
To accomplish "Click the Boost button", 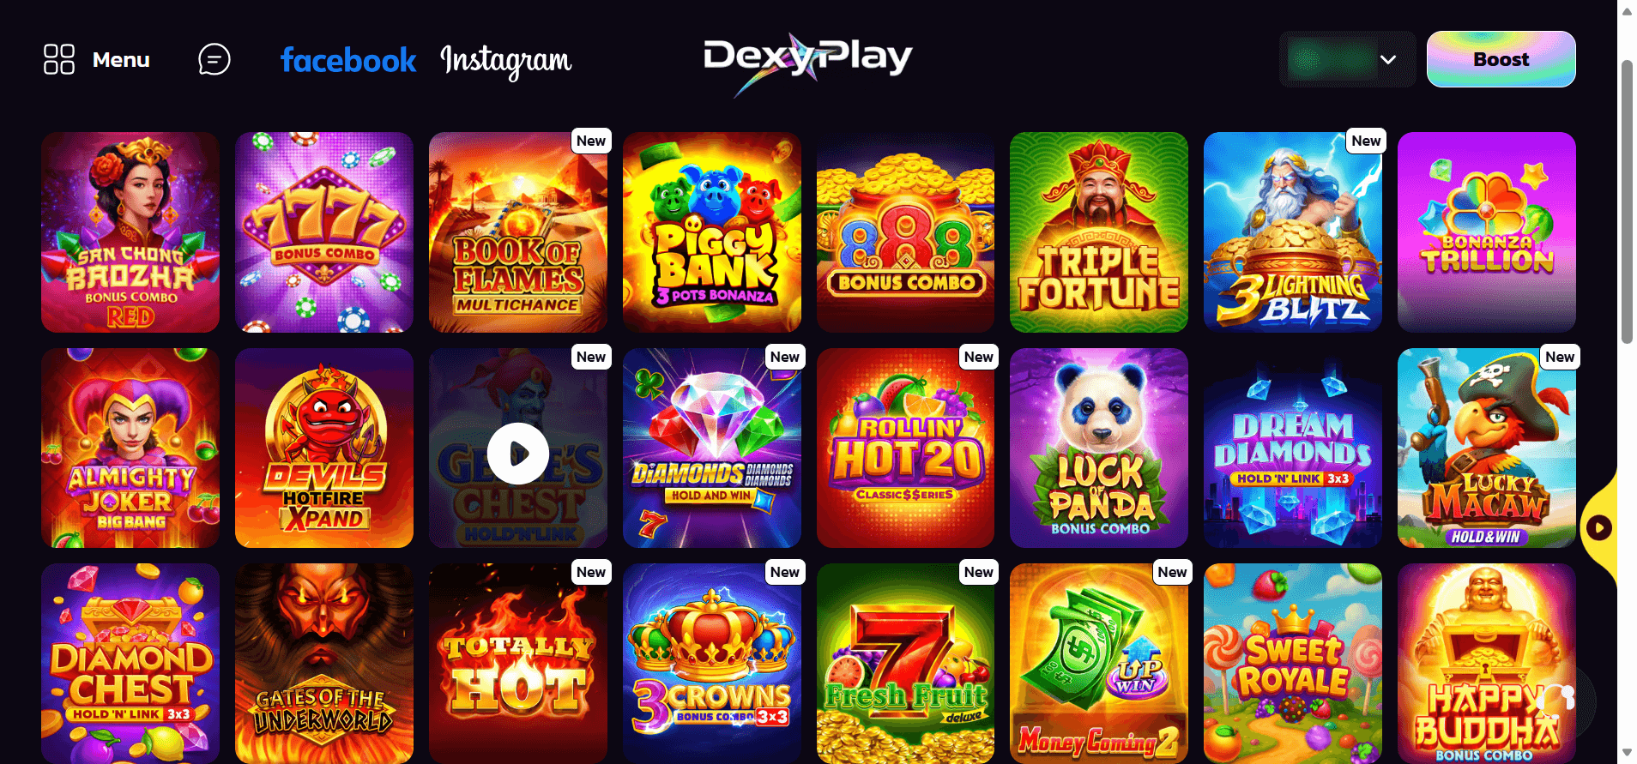I will [x=1501, y=59].
